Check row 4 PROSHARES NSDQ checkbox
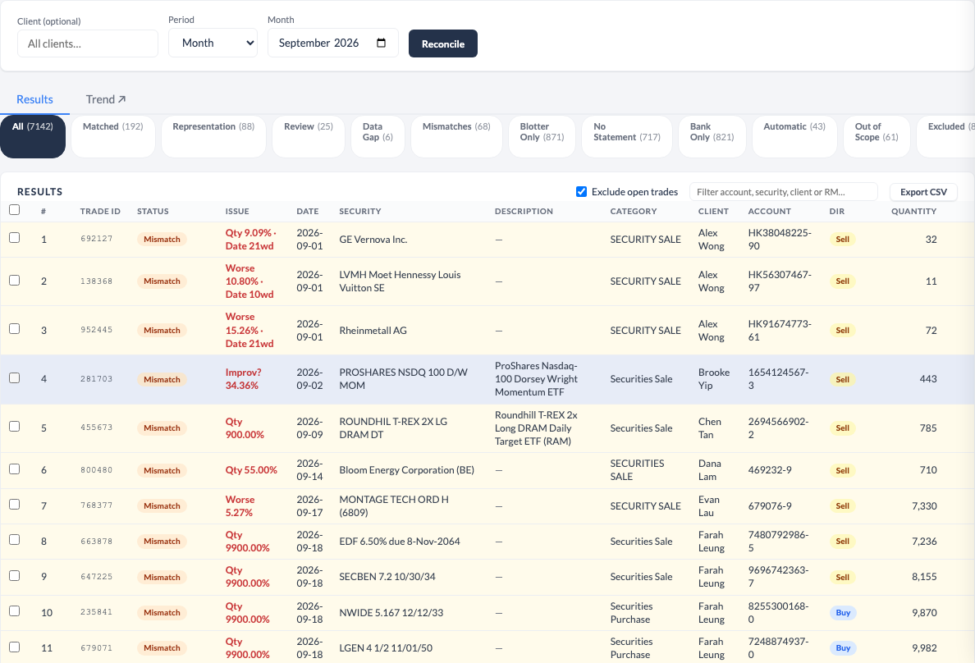Image resolution: width=975 pixels, height=663 pixels. (x=14, y=377)
